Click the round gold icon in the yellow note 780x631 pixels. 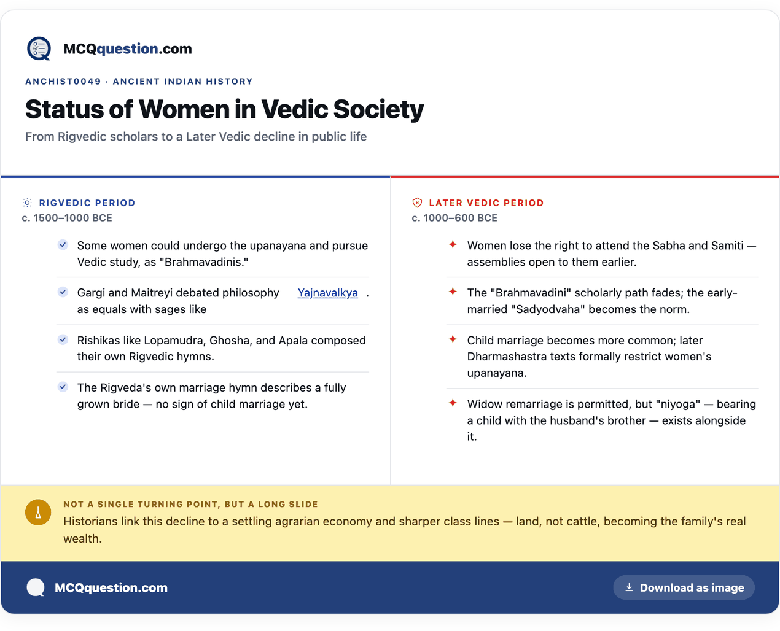pos(38,513)
